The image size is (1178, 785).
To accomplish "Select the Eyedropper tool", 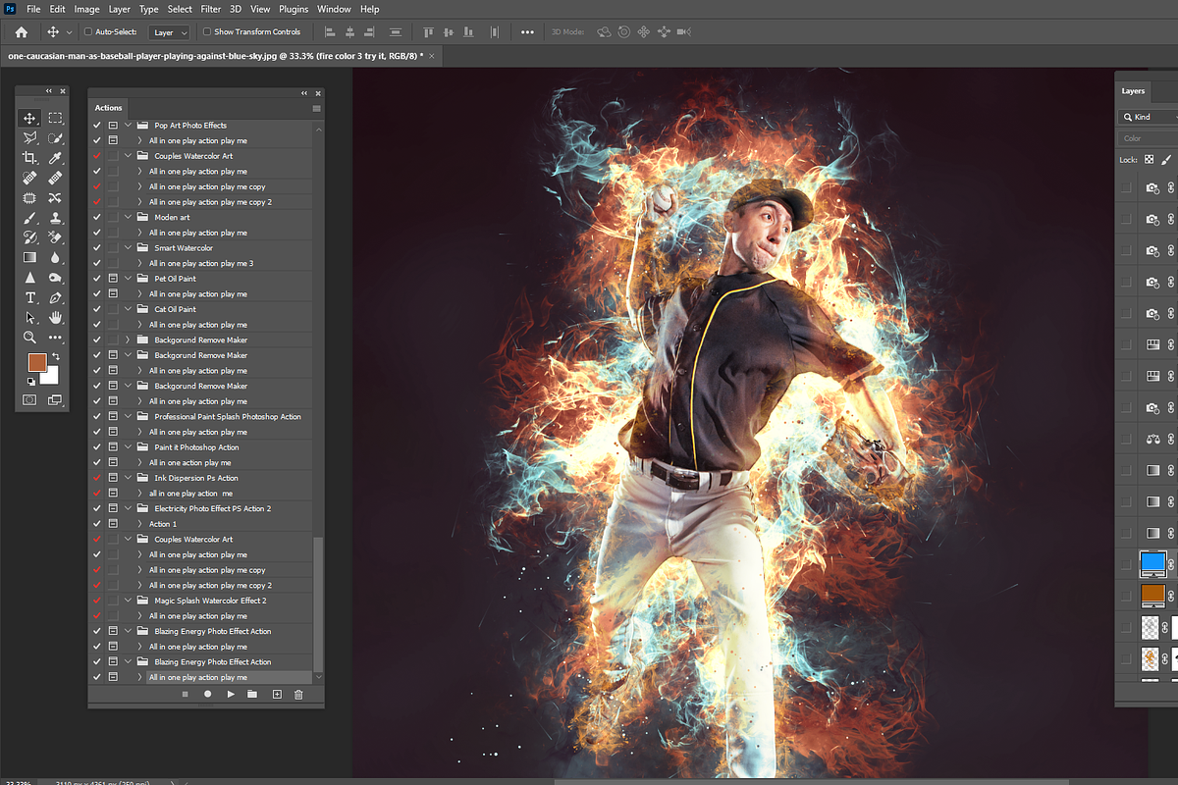I will click(x=55, y=158).
